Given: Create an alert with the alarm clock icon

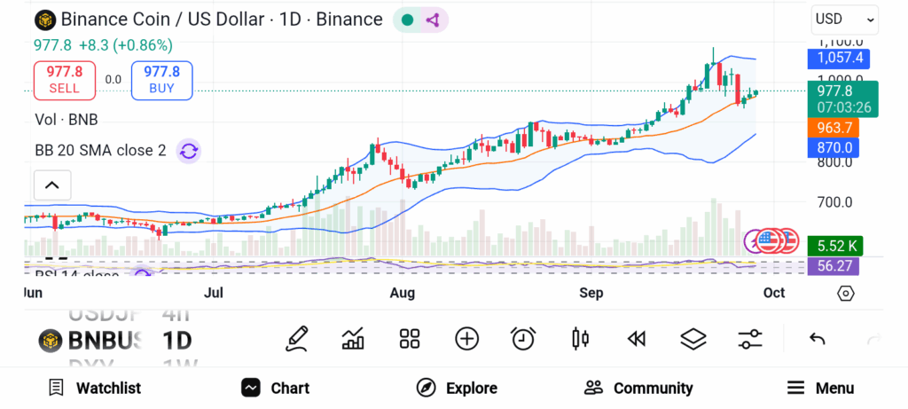Looking at the screenshot, I should click(x=523, y=338).
